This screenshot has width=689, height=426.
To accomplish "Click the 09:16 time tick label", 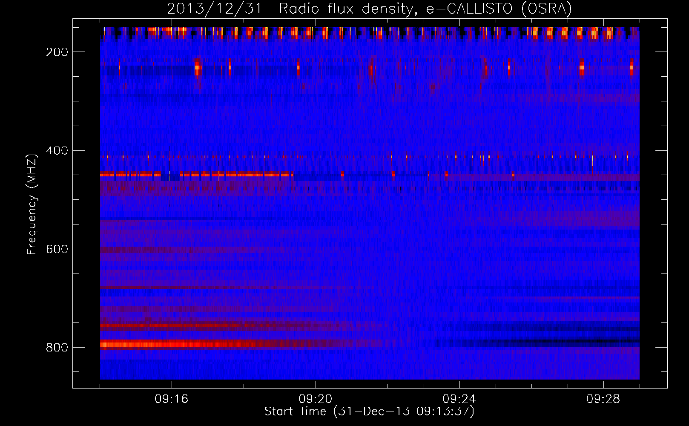I will 172,399.
